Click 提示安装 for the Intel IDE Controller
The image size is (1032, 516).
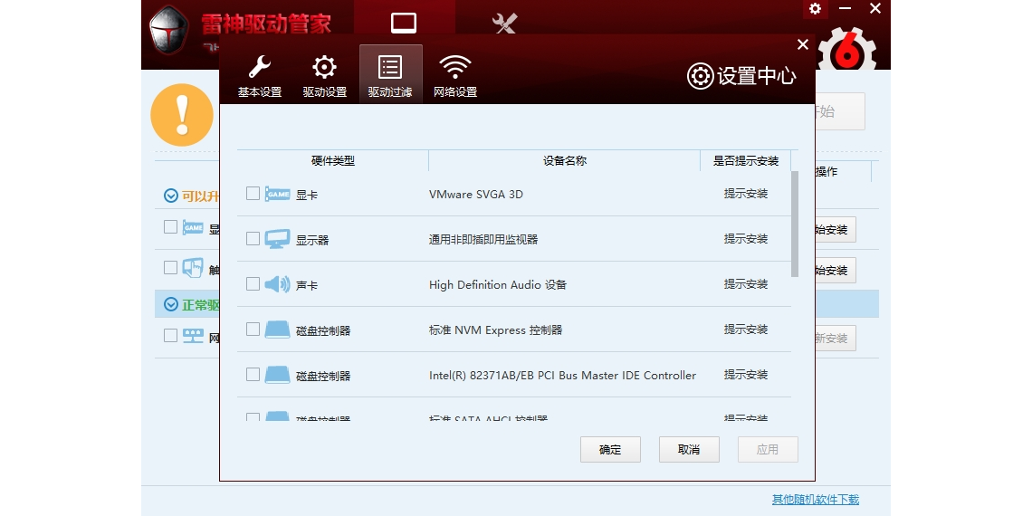(x=745, y=375)
